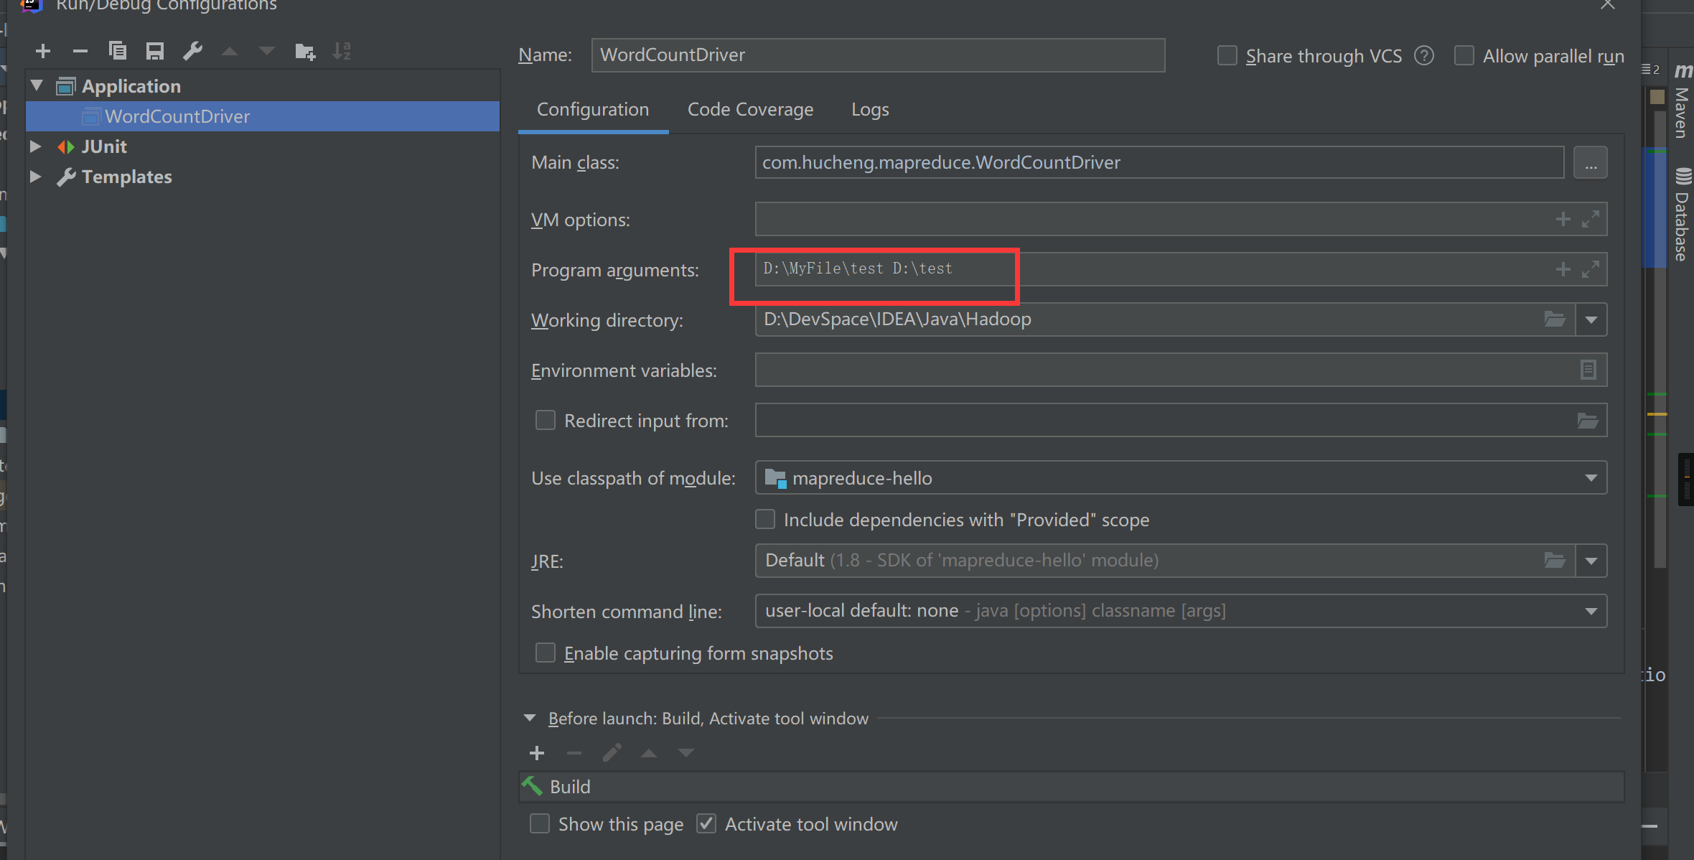Collapse the Application tree node
Screen dimensions: 1694x860
pyautogui.click(x=37, y=86)
